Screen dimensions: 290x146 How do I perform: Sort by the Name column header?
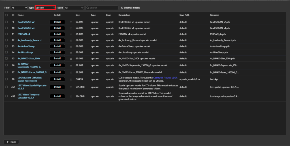click(x=21, y=15)
